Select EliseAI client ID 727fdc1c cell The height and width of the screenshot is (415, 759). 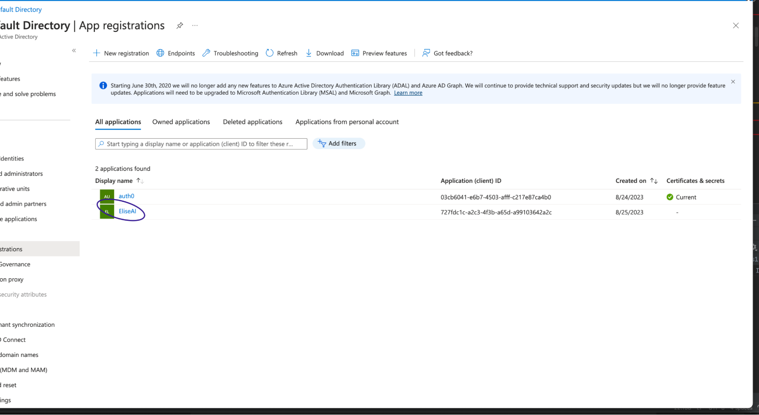tap(496, 212)
